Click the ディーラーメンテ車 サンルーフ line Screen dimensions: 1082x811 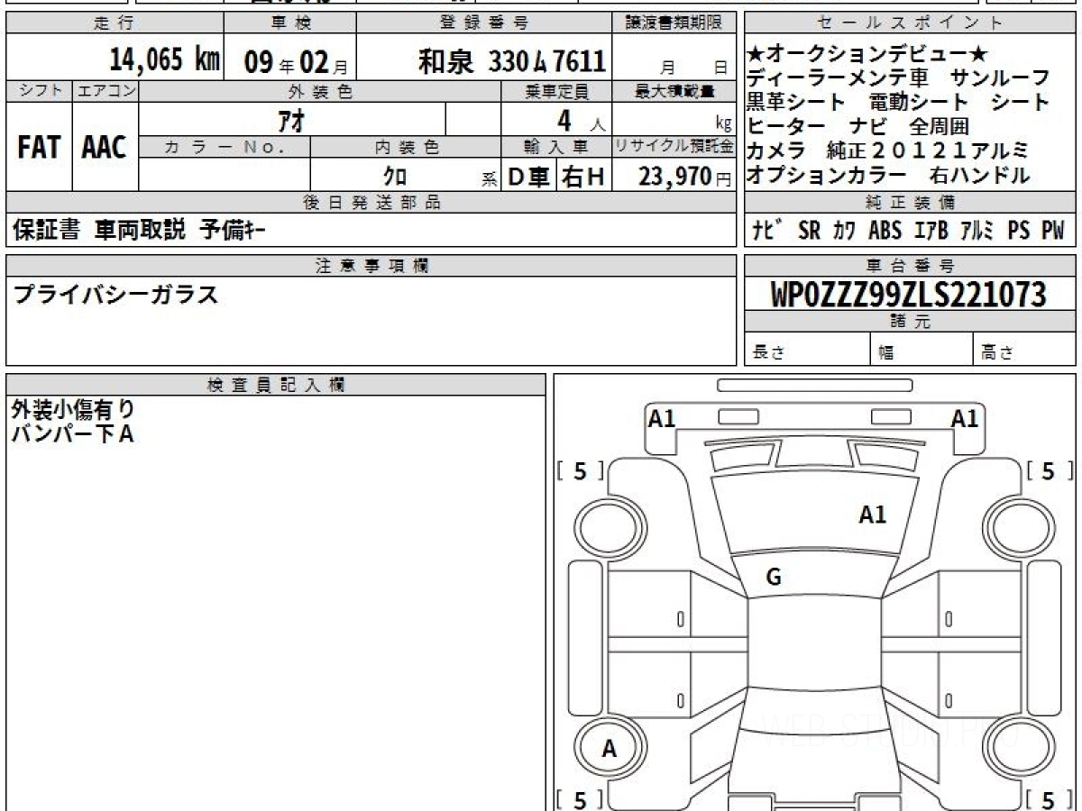[899, 78]
